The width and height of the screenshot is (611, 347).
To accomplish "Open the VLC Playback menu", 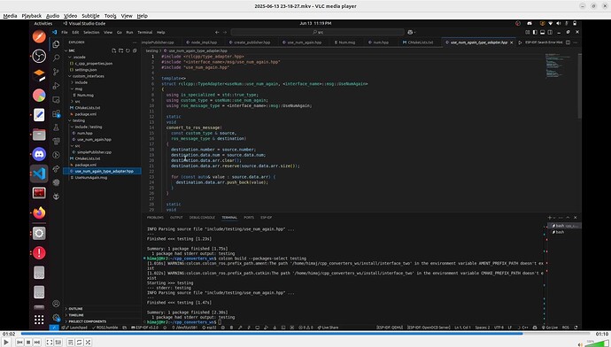I will click(31, 16).
